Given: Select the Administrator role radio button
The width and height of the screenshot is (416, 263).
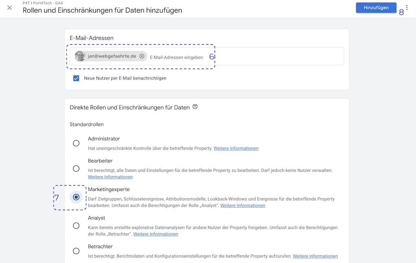Looking at the screenshot, I should (x=76, y=143).
